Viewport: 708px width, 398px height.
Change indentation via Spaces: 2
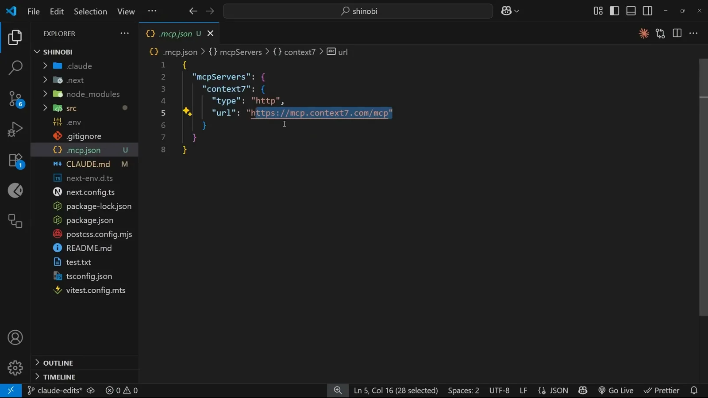[x=463, y=390]
